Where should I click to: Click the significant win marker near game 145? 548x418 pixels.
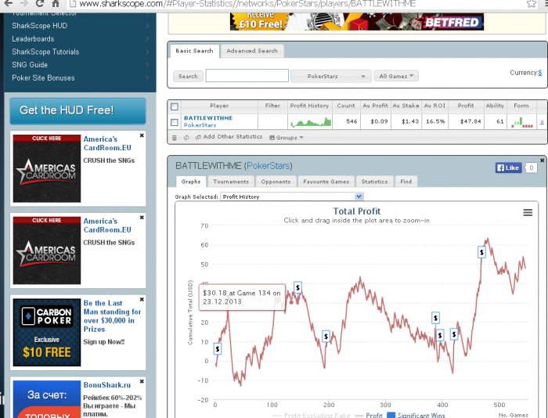point(297,287)
